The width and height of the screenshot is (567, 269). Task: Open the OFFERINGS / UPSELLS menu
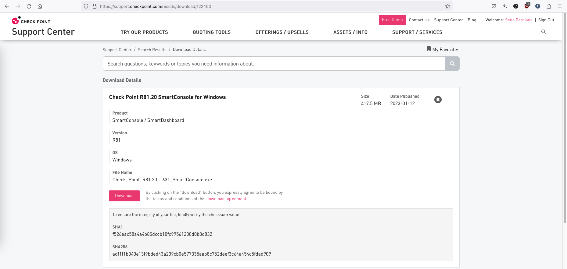282,32
